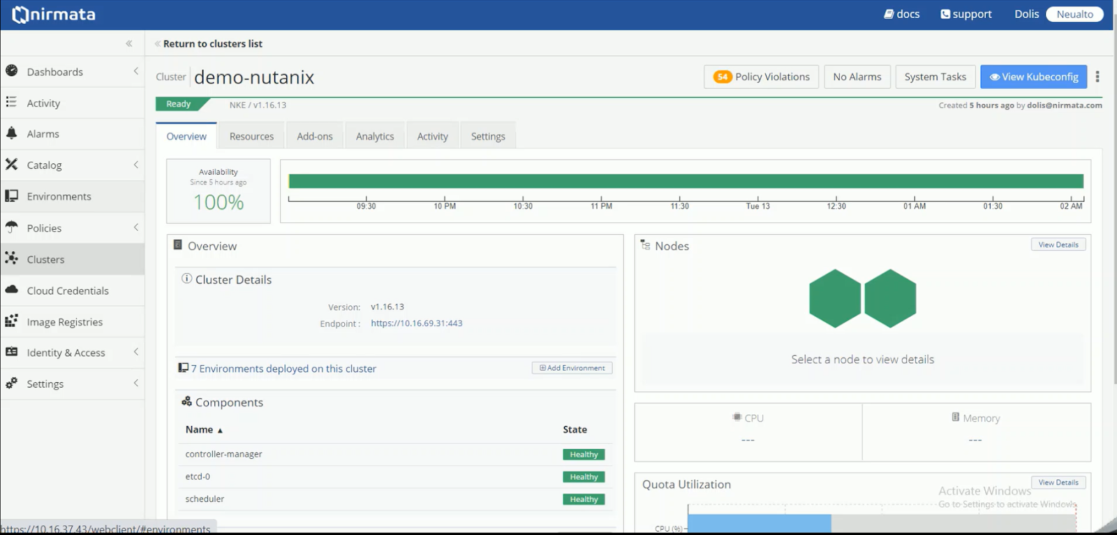
Task: Expand the Settings sidebar chevron
Action: point(136,383)
